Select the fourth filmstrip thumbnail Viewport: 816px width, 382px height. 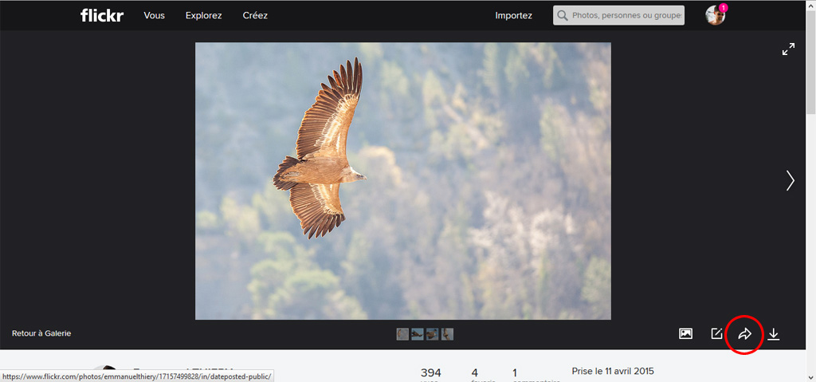pos(448,334)
